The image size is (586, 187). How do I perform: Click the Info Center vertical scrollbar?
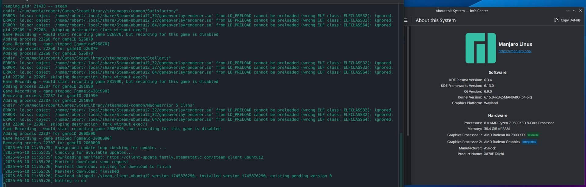tap(408, 81)
